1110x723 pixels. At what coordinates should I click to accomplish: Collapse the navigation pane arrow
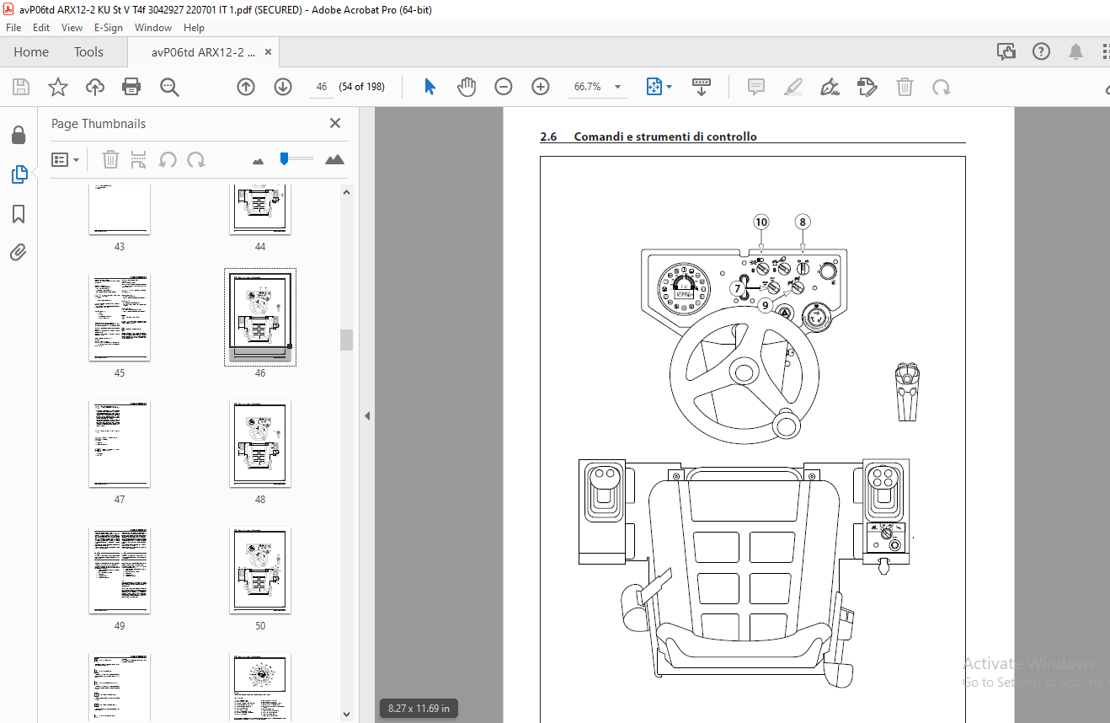(367, 415)
